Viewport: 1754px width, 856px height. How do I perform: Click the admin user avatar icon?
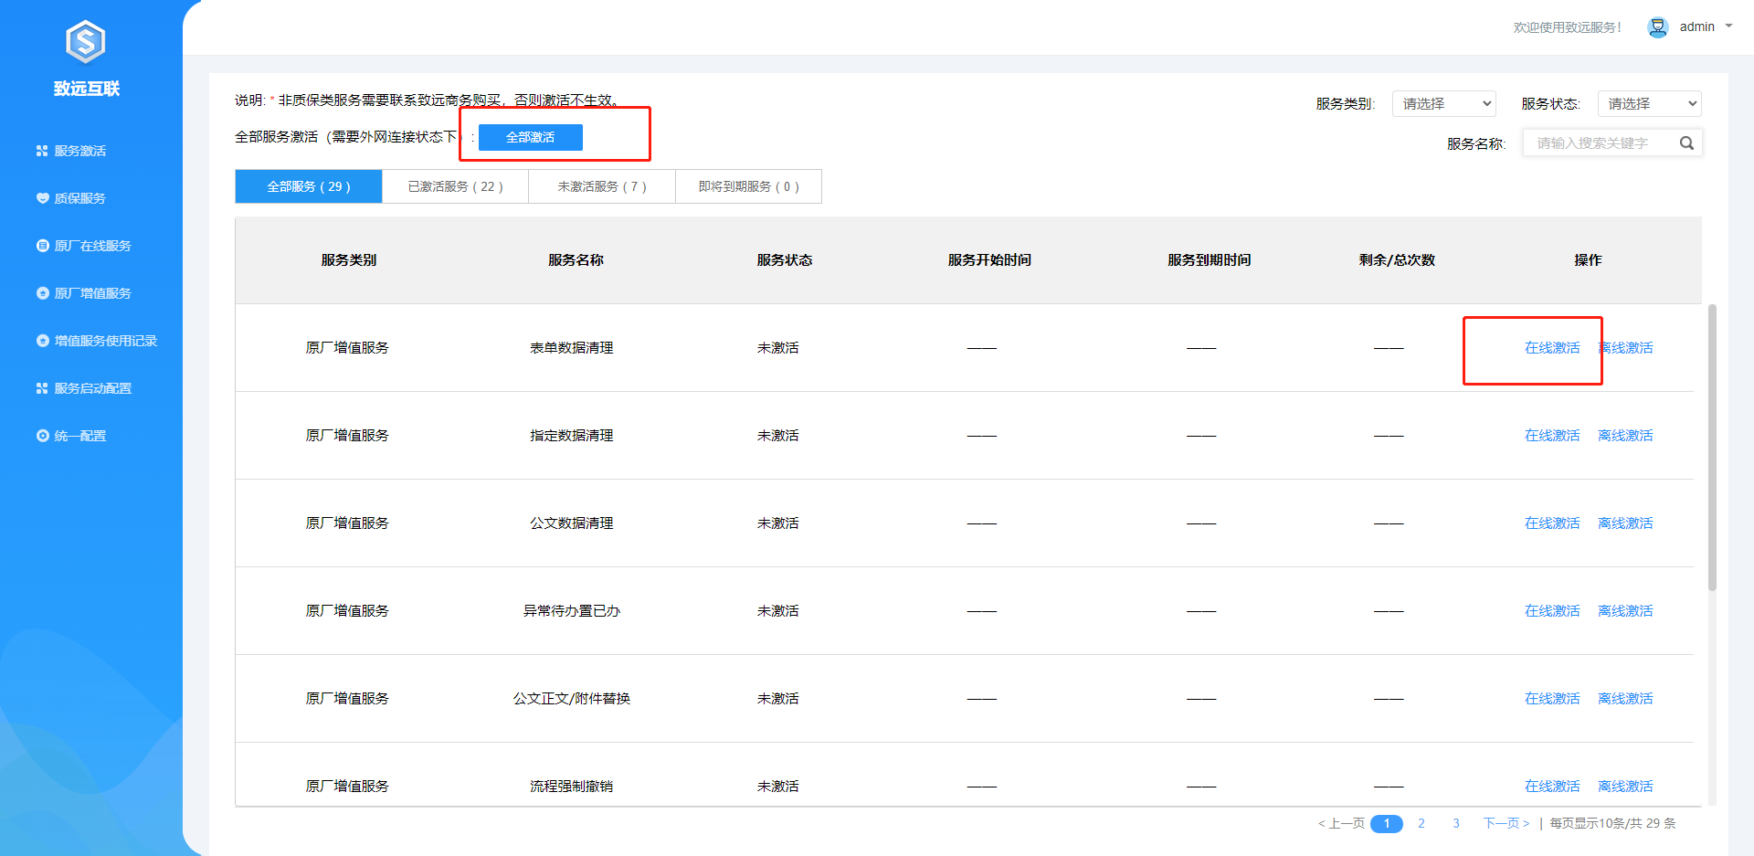click(1657, 27)
